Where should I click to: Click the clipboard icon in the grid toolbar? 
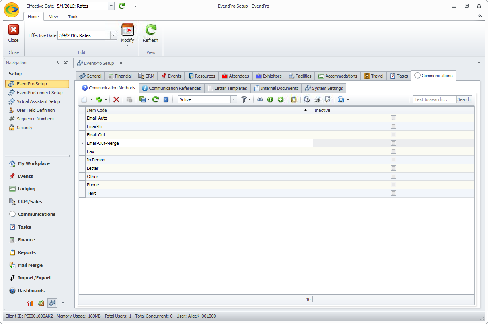[x=294, y=99]
